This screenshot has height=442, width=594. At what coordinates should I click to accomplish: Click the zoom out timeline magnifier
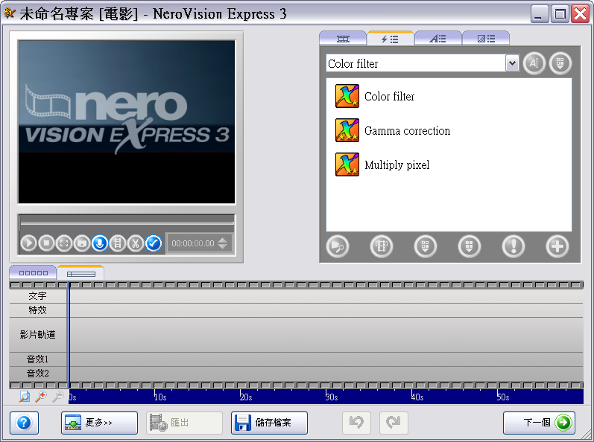tap(58, 397)
